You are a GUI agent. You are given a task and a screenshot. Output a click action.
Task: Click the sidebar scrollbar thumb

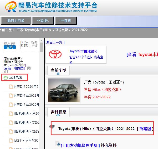point(41,47)
